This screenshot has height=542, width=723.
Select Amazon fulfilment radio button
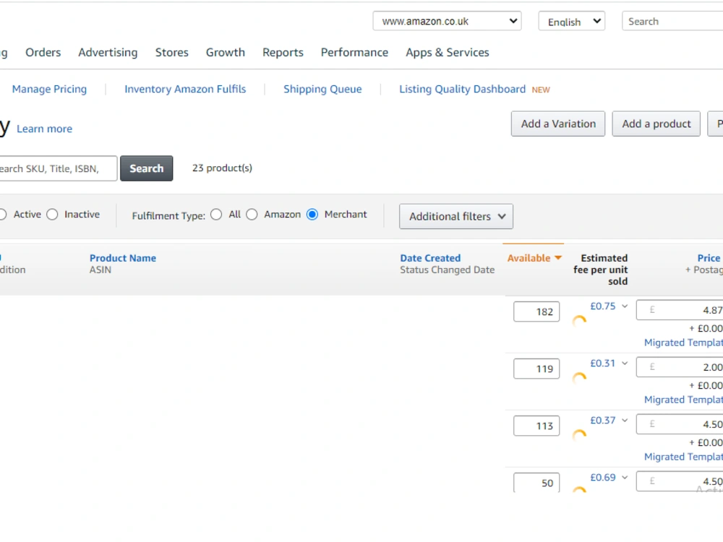252,215
